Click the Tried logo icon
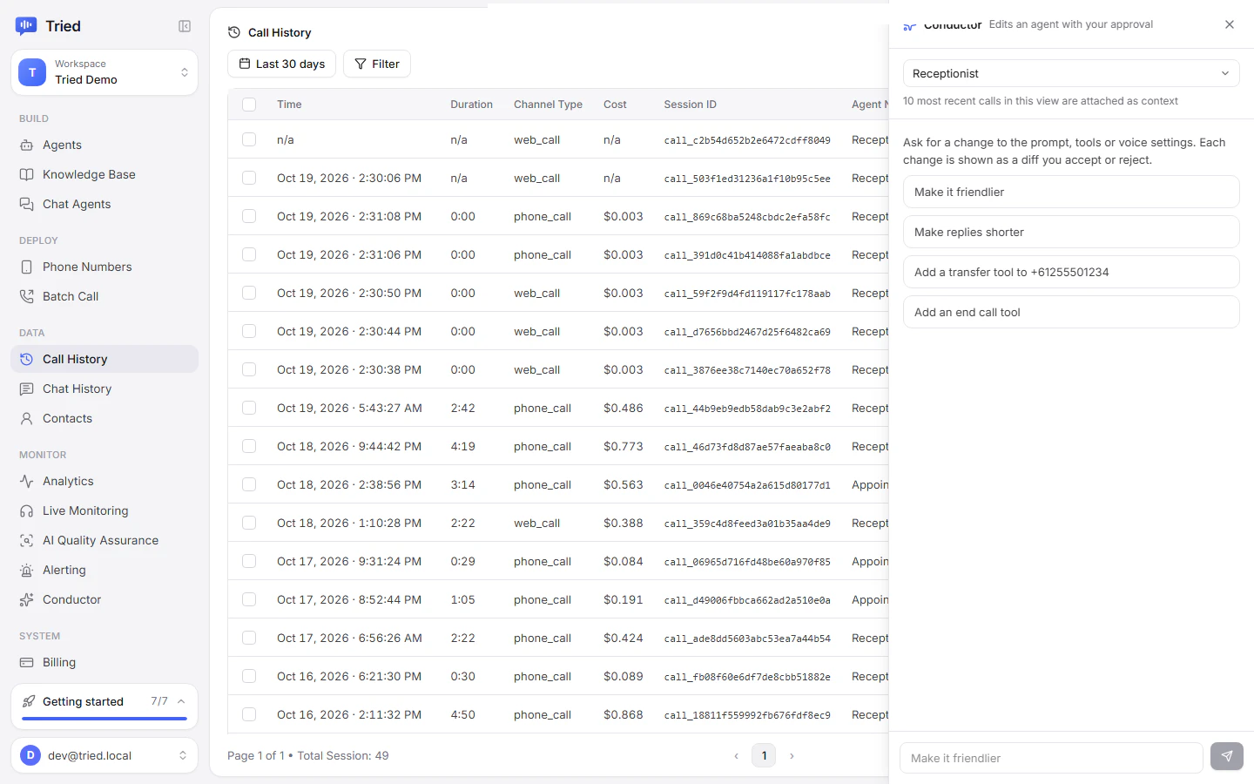 26,26
